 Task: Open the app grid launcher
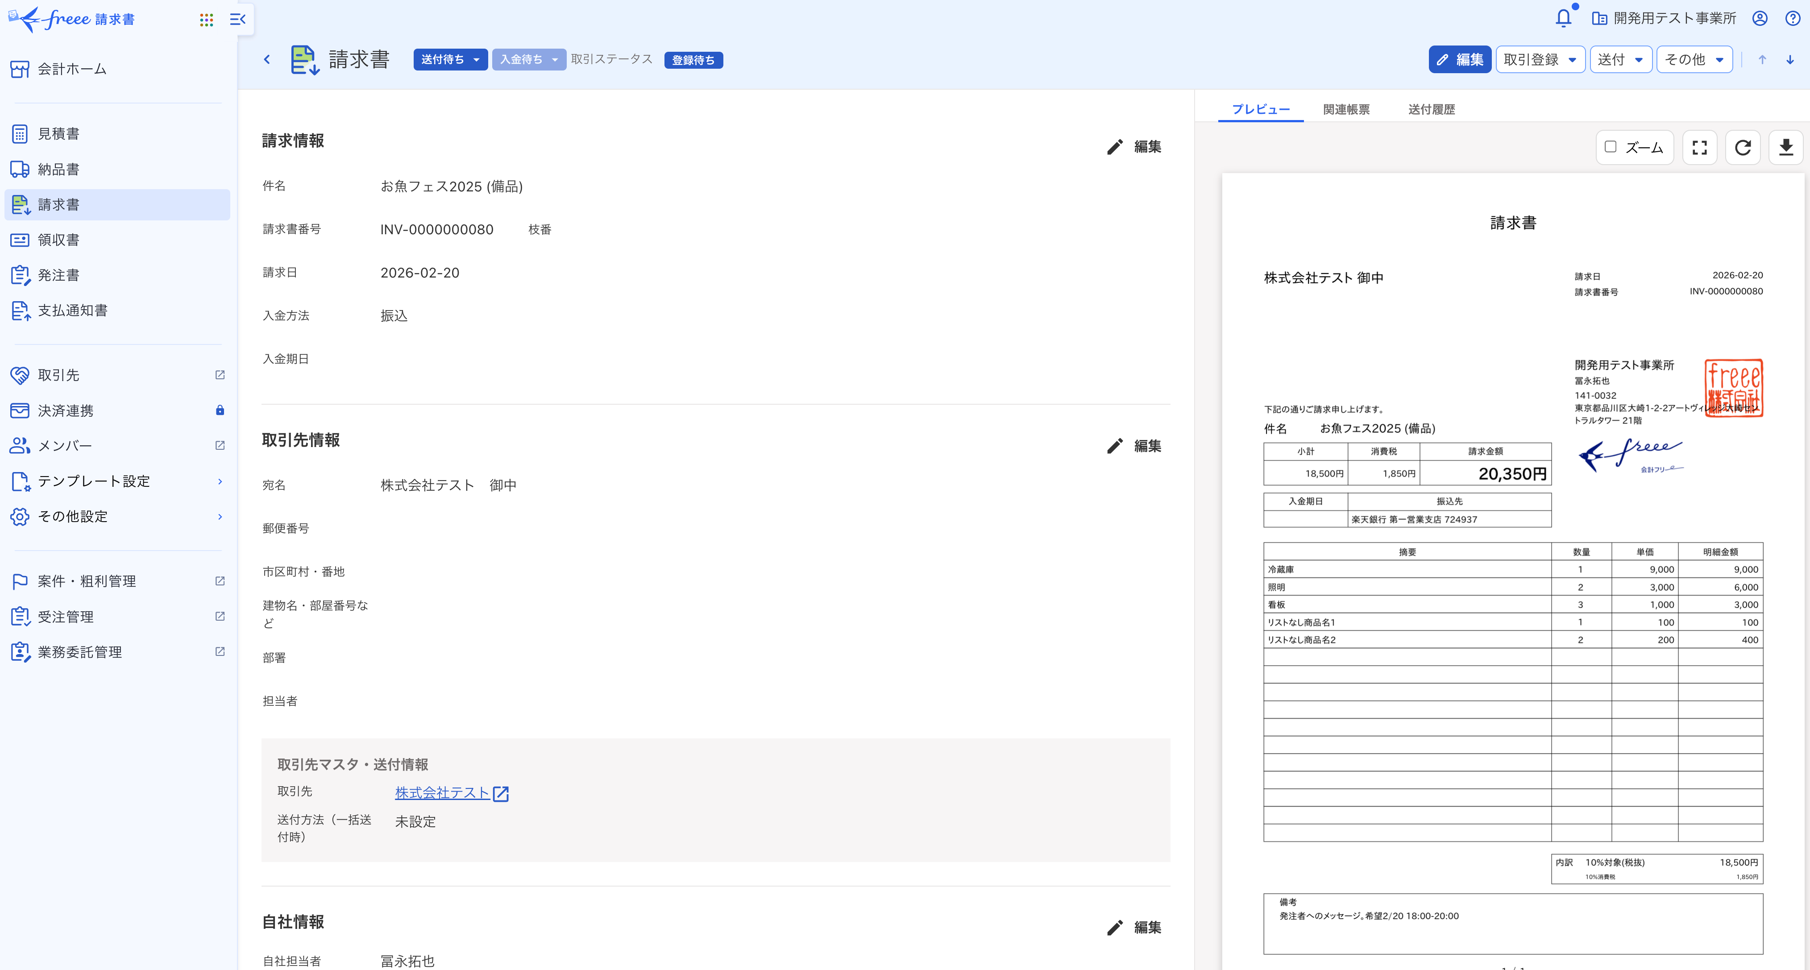click(x=206, y=19)
